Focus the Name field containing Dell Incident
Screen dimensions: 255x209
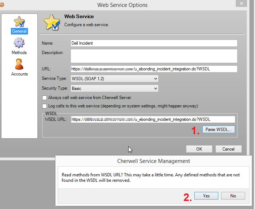(x=154, y=43)
